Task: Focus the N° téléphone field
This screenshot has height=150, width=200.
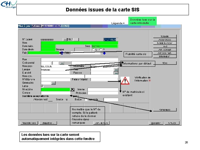Action: coord(56,80)
